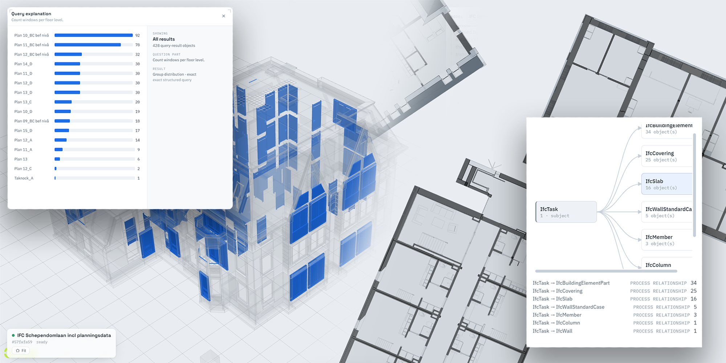Select the Taknock_A row label
Screen dimensions: 726x363
click(24, 178)
